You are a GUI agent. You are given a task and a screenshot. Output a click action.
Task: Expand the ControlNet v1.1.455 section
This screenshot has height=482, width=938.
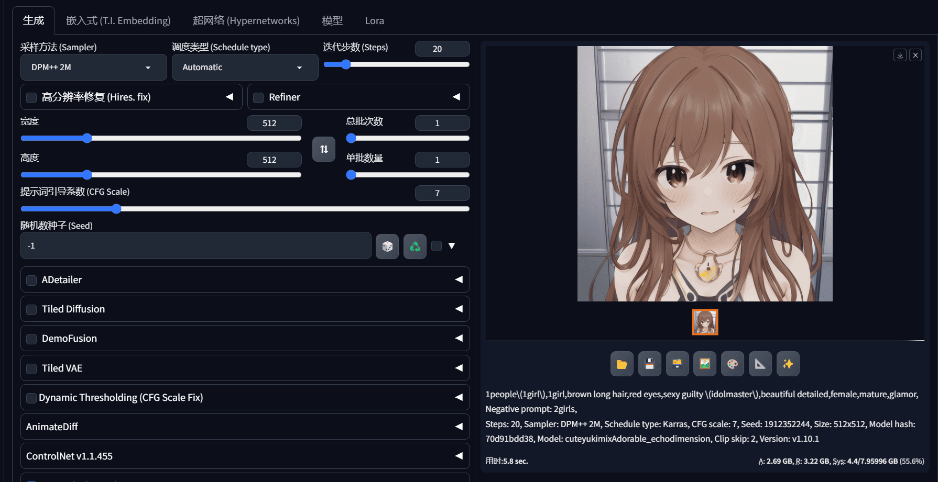[245, 456]
